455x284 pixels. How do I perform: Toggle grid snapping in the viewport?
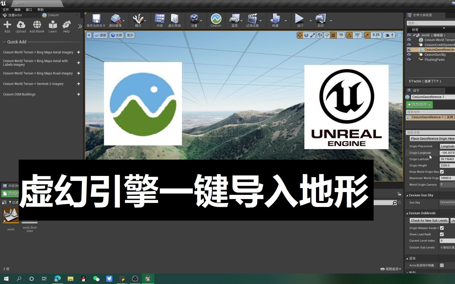333,35
